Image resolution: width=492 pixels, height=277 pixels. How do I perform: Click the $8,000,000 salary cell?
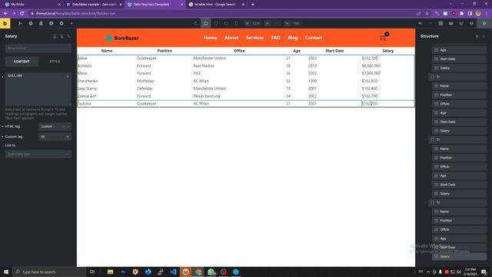(371, 66)
